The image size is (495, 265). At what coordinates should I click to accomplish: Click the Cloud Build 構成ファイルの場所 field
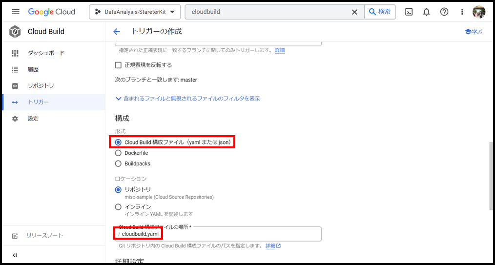pos(220,234)
